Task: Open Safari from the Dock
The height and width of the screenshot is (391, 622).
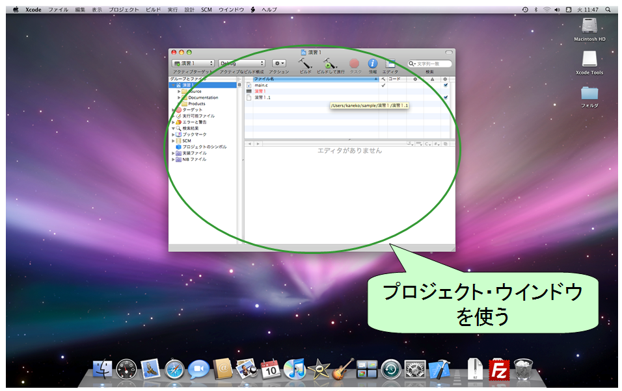Action: click(x=174, y=370)
